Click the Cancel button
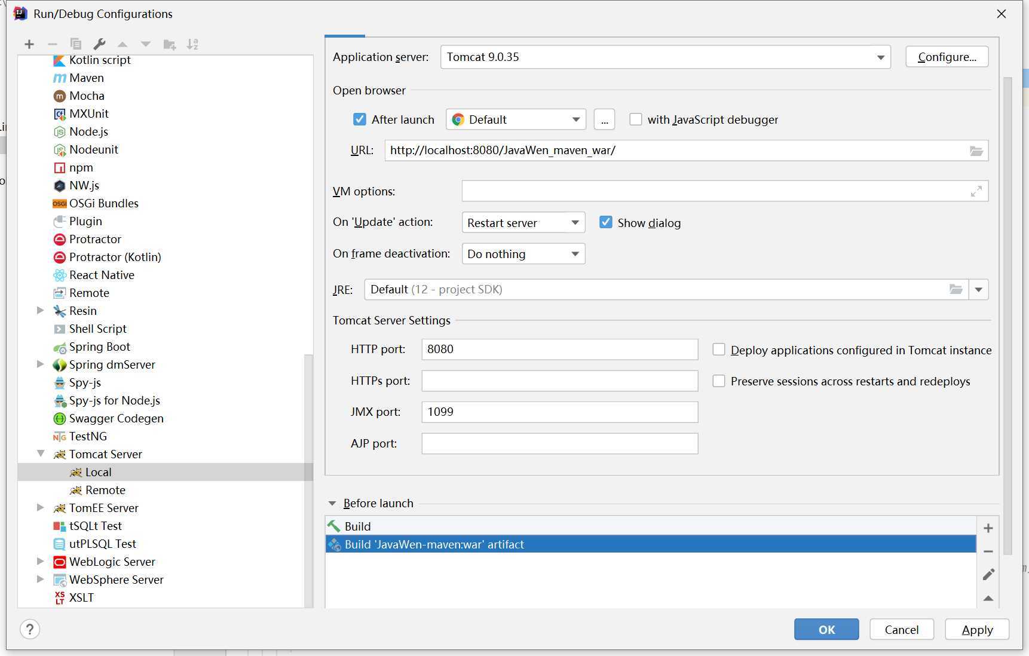The image size is (1029, 656). [x=902, y=629]
